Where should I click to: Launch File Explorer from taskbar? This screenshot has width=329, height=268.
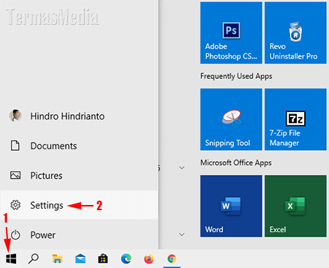click(x=57, y=258)
